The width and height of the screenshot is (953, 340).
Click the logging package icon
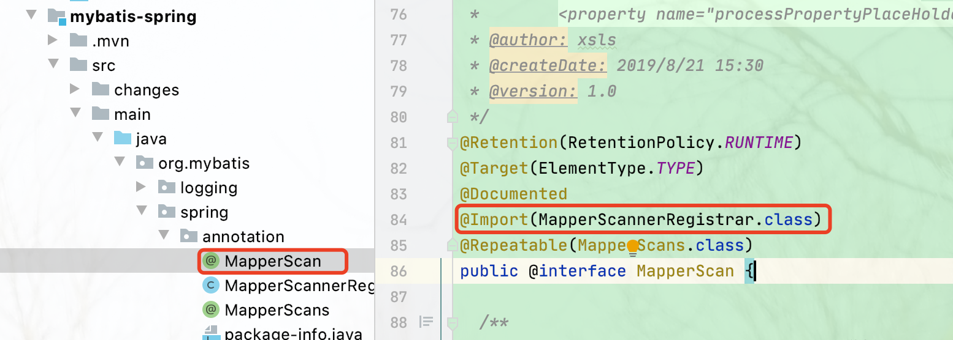click(167, 187)
